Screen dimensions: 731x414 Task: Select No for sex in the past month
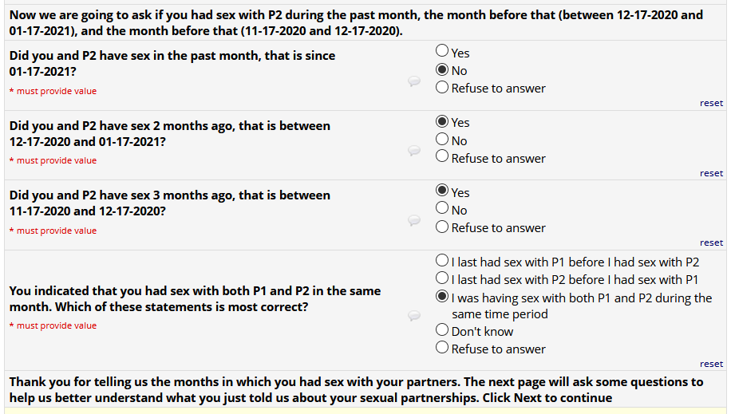pyautogui.click(x=442, y=69)
